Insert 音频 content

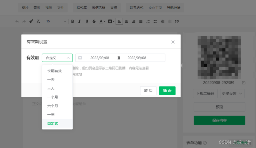coord(37,8)
